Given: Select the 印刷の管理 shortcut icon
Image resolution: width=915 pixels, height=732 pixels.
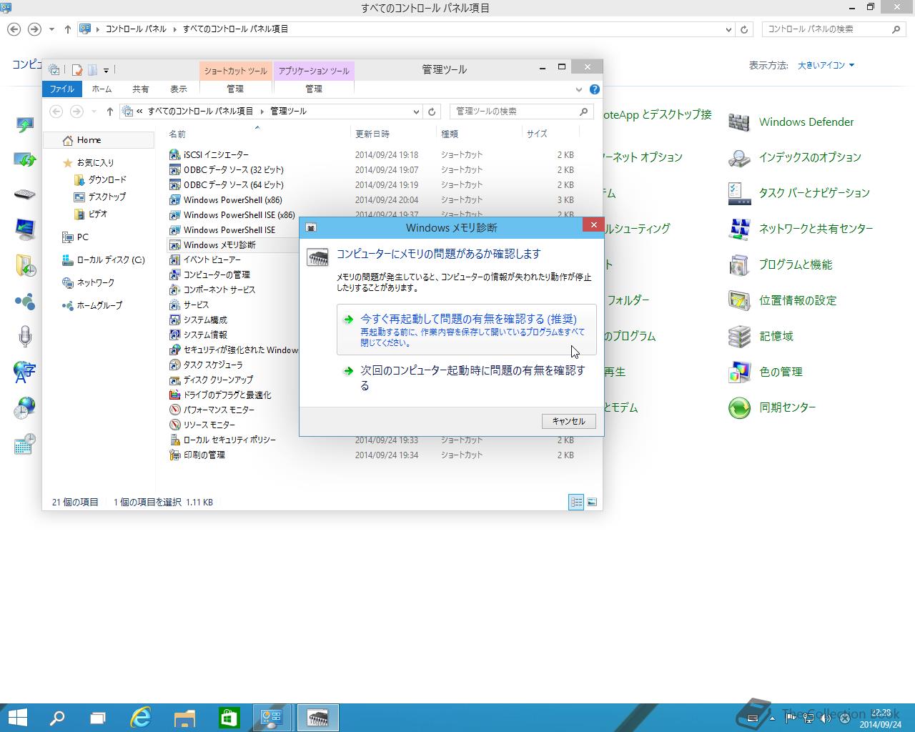Looking at the screenshot, I should (174, 455).
